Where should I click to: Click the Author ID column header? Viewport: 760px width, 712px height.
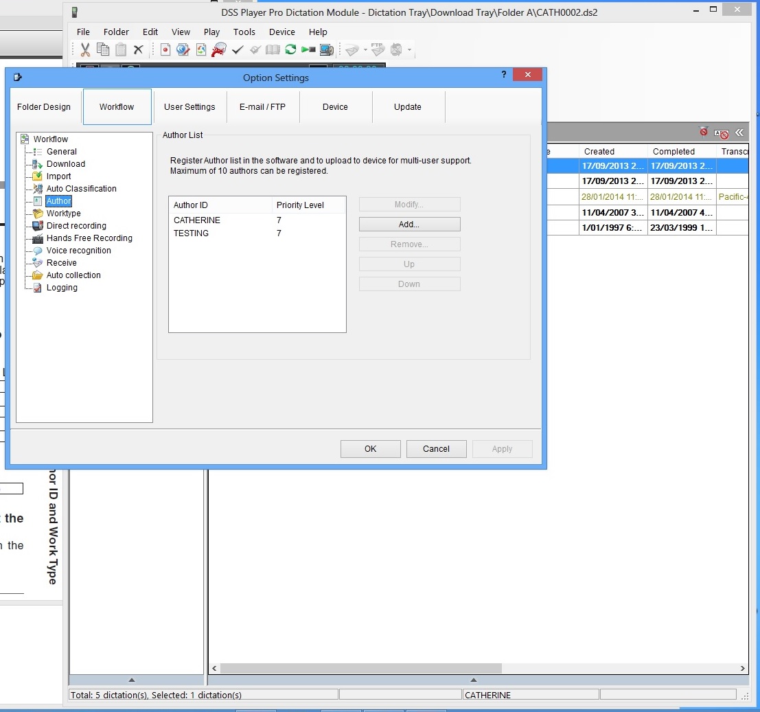[x=220, y=205]
